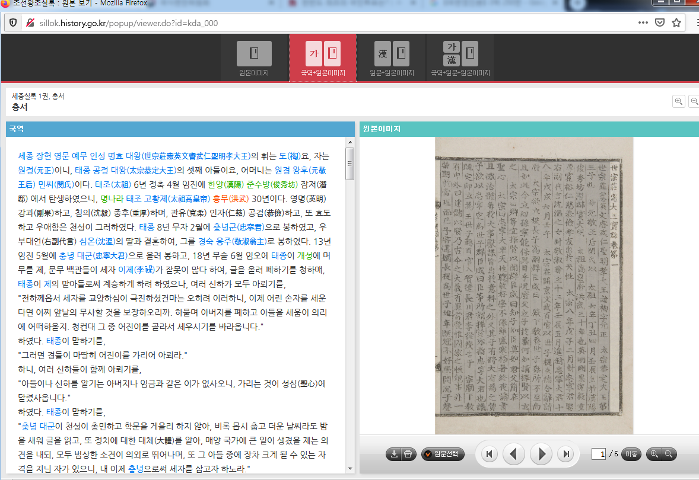
Task: Bookmark this page with the star icon
Action: pos(676,23)
